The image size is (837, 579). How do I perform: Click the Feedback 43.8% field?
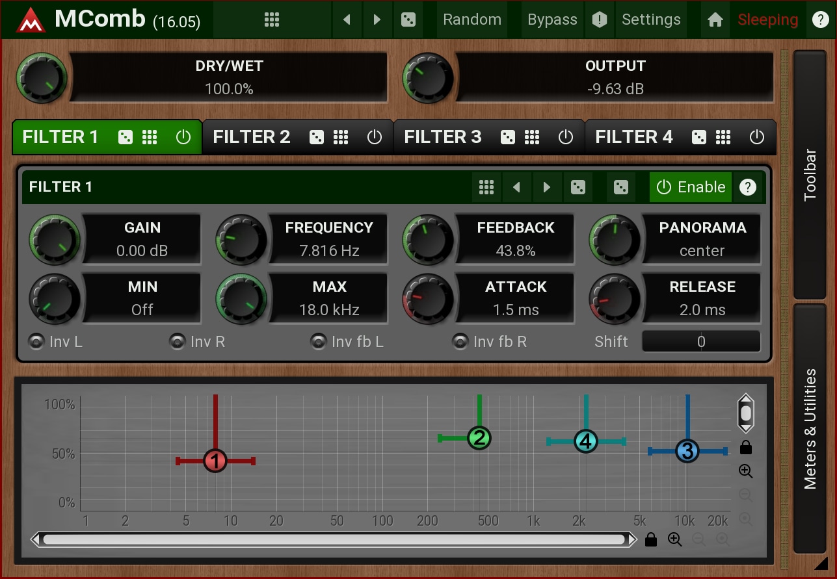tap(516, 240)
